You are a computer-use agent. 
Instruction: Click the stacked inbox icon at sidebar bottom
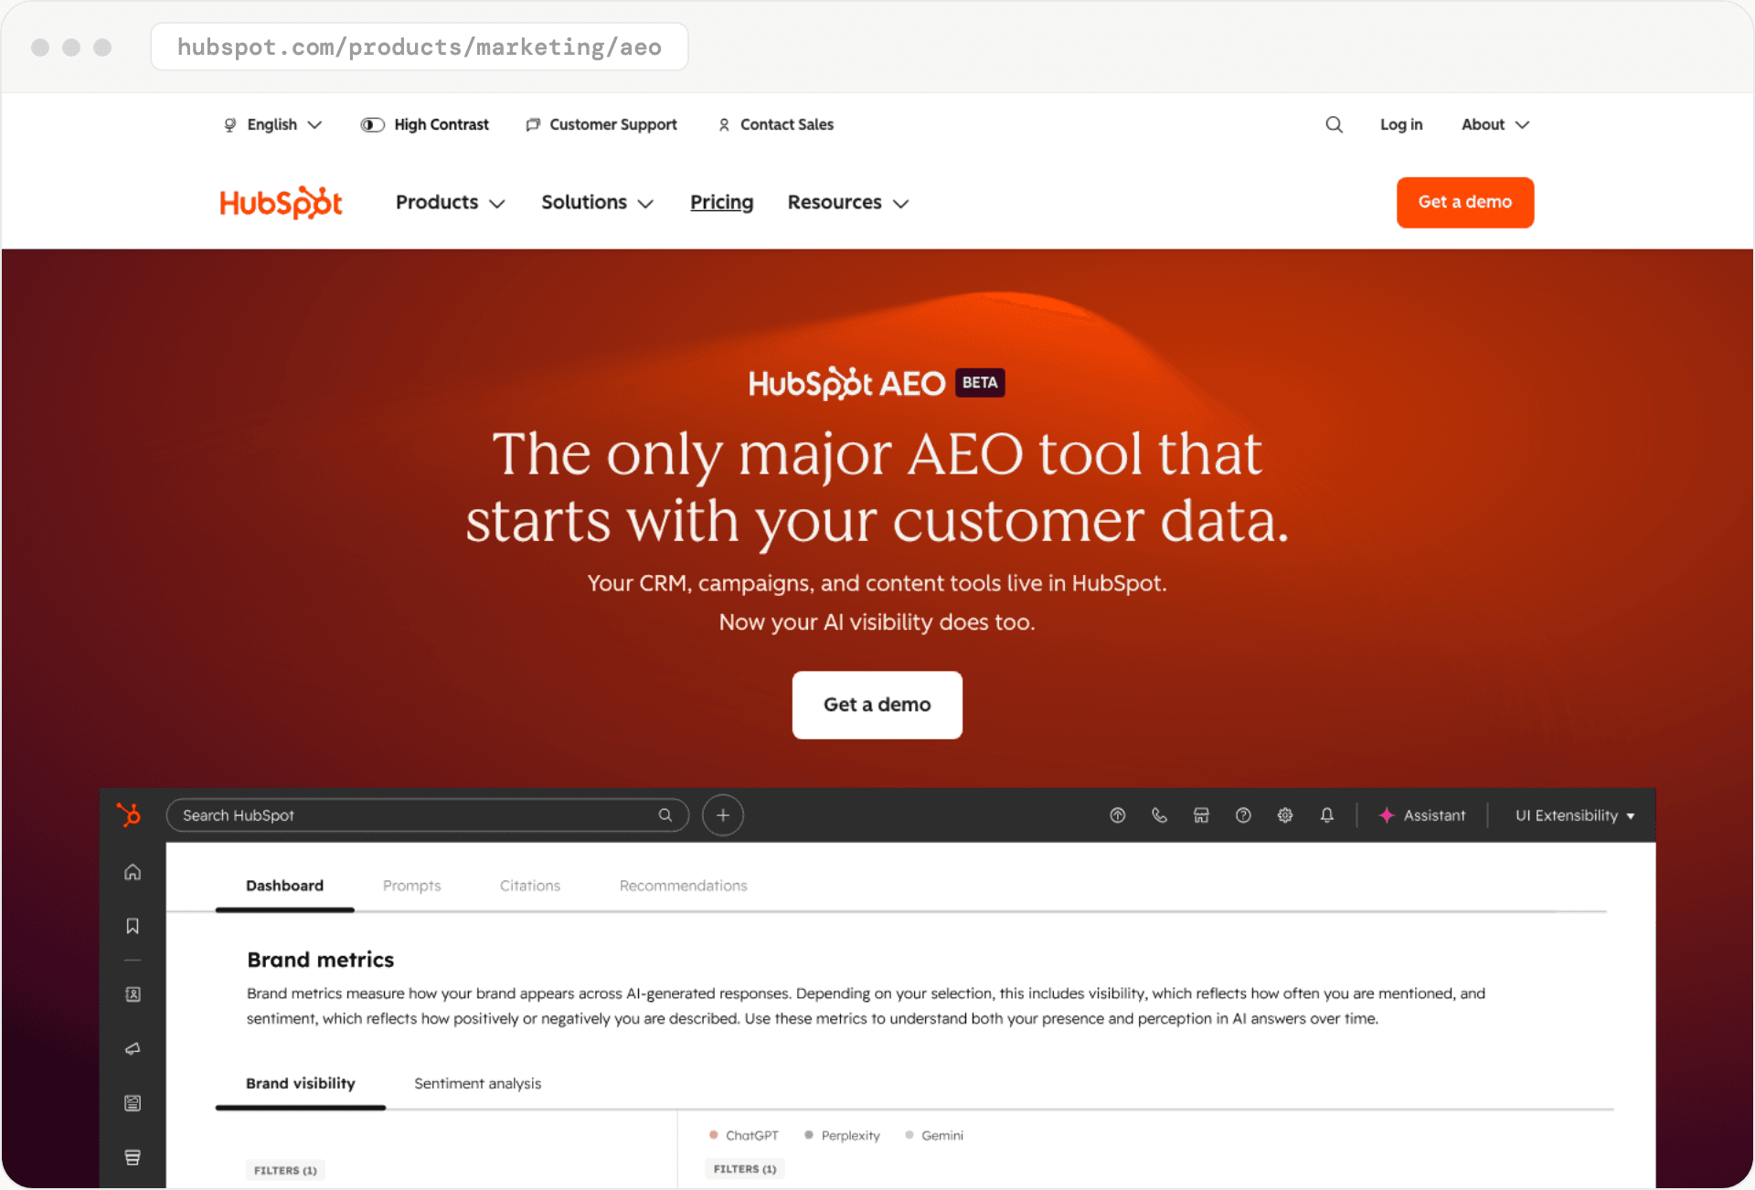click(133, 1157)
